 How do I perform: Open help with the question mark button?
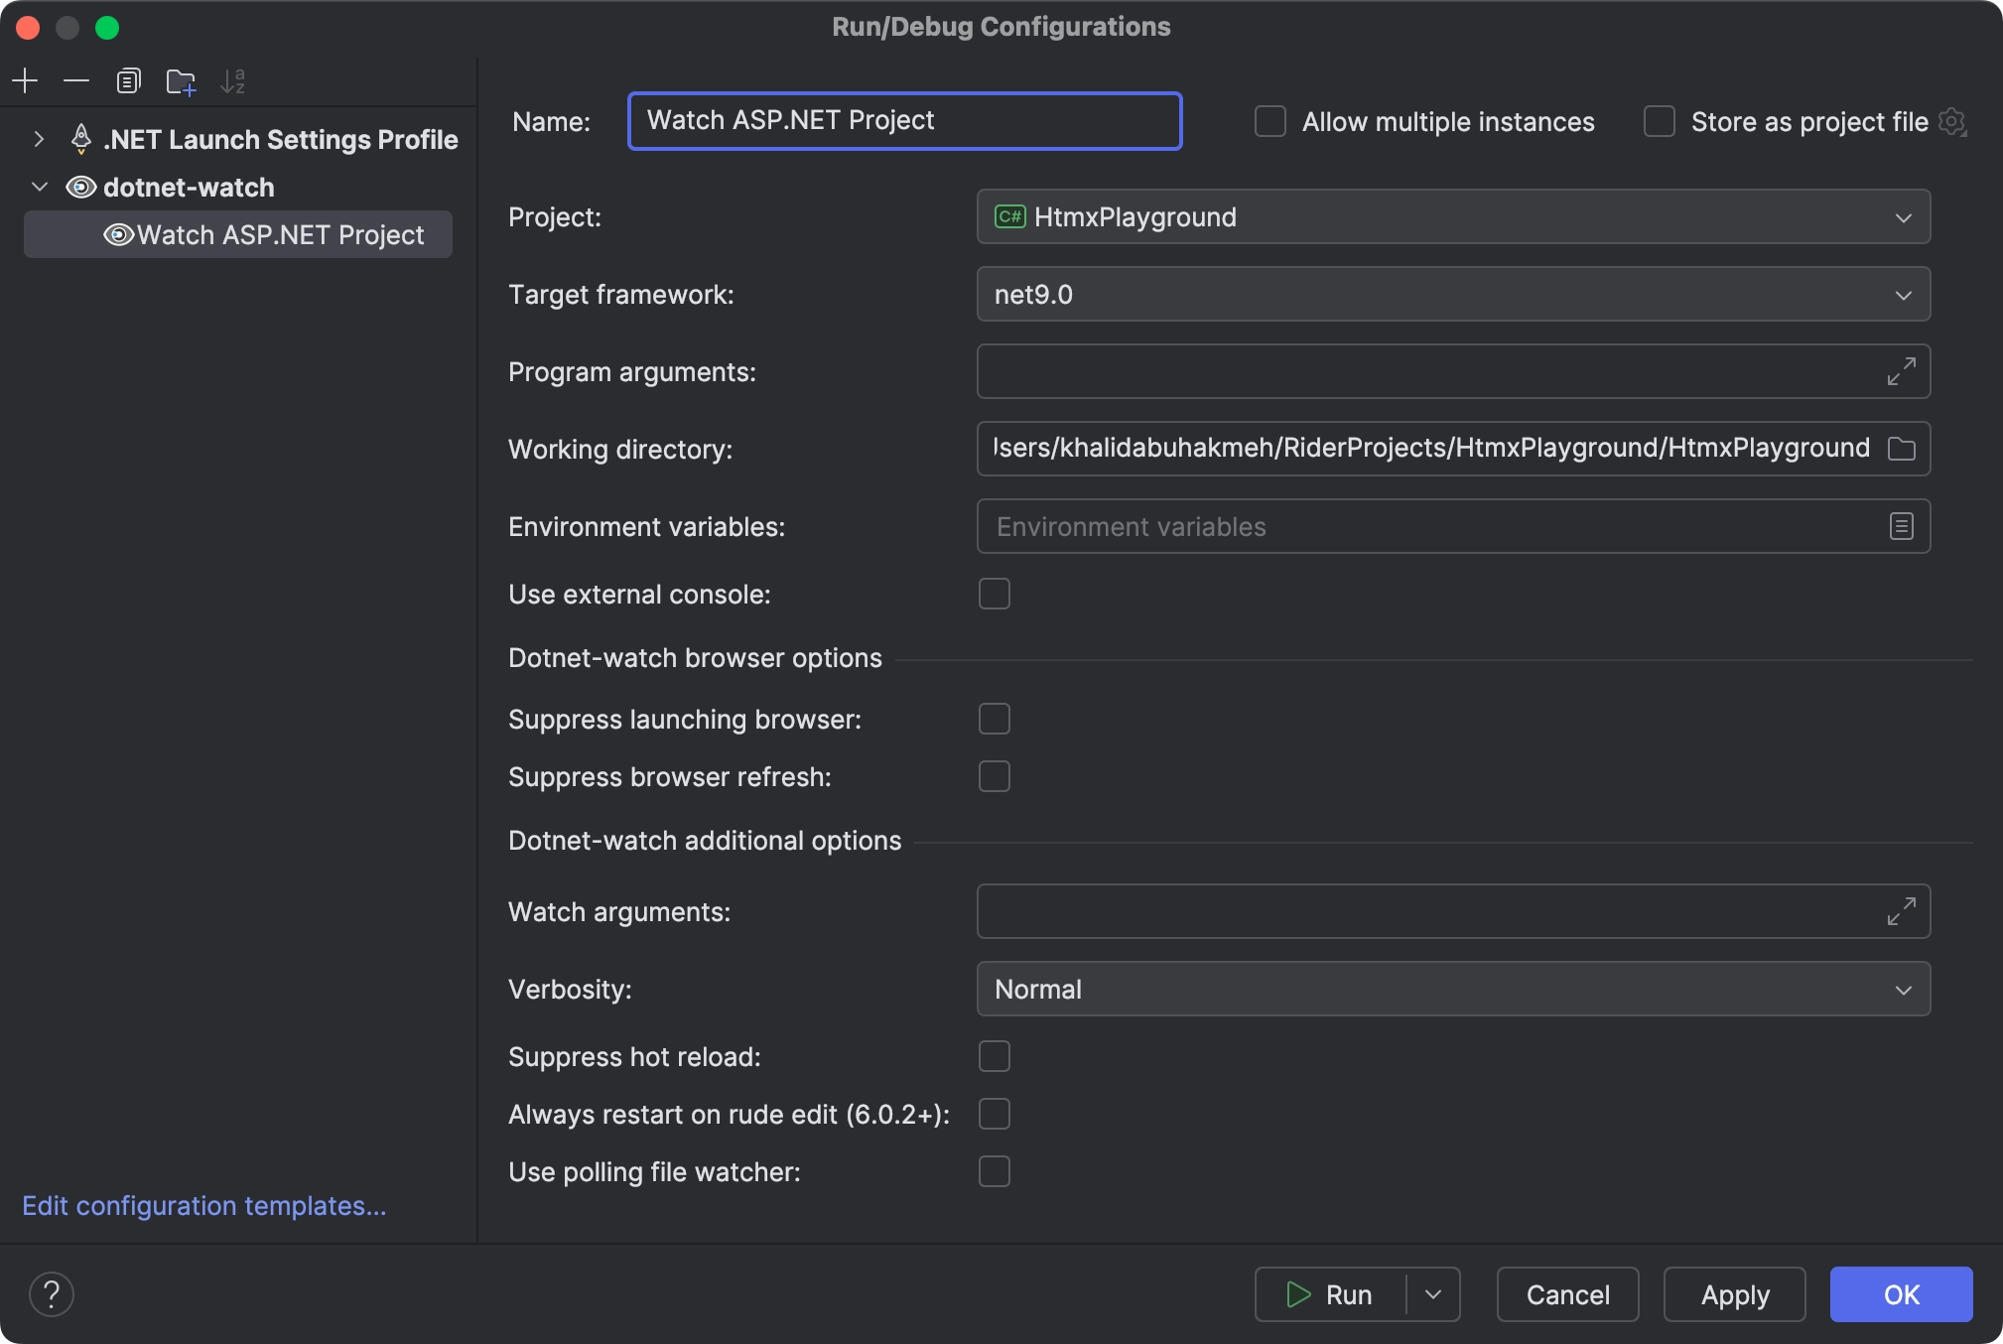pos(52,1294)
